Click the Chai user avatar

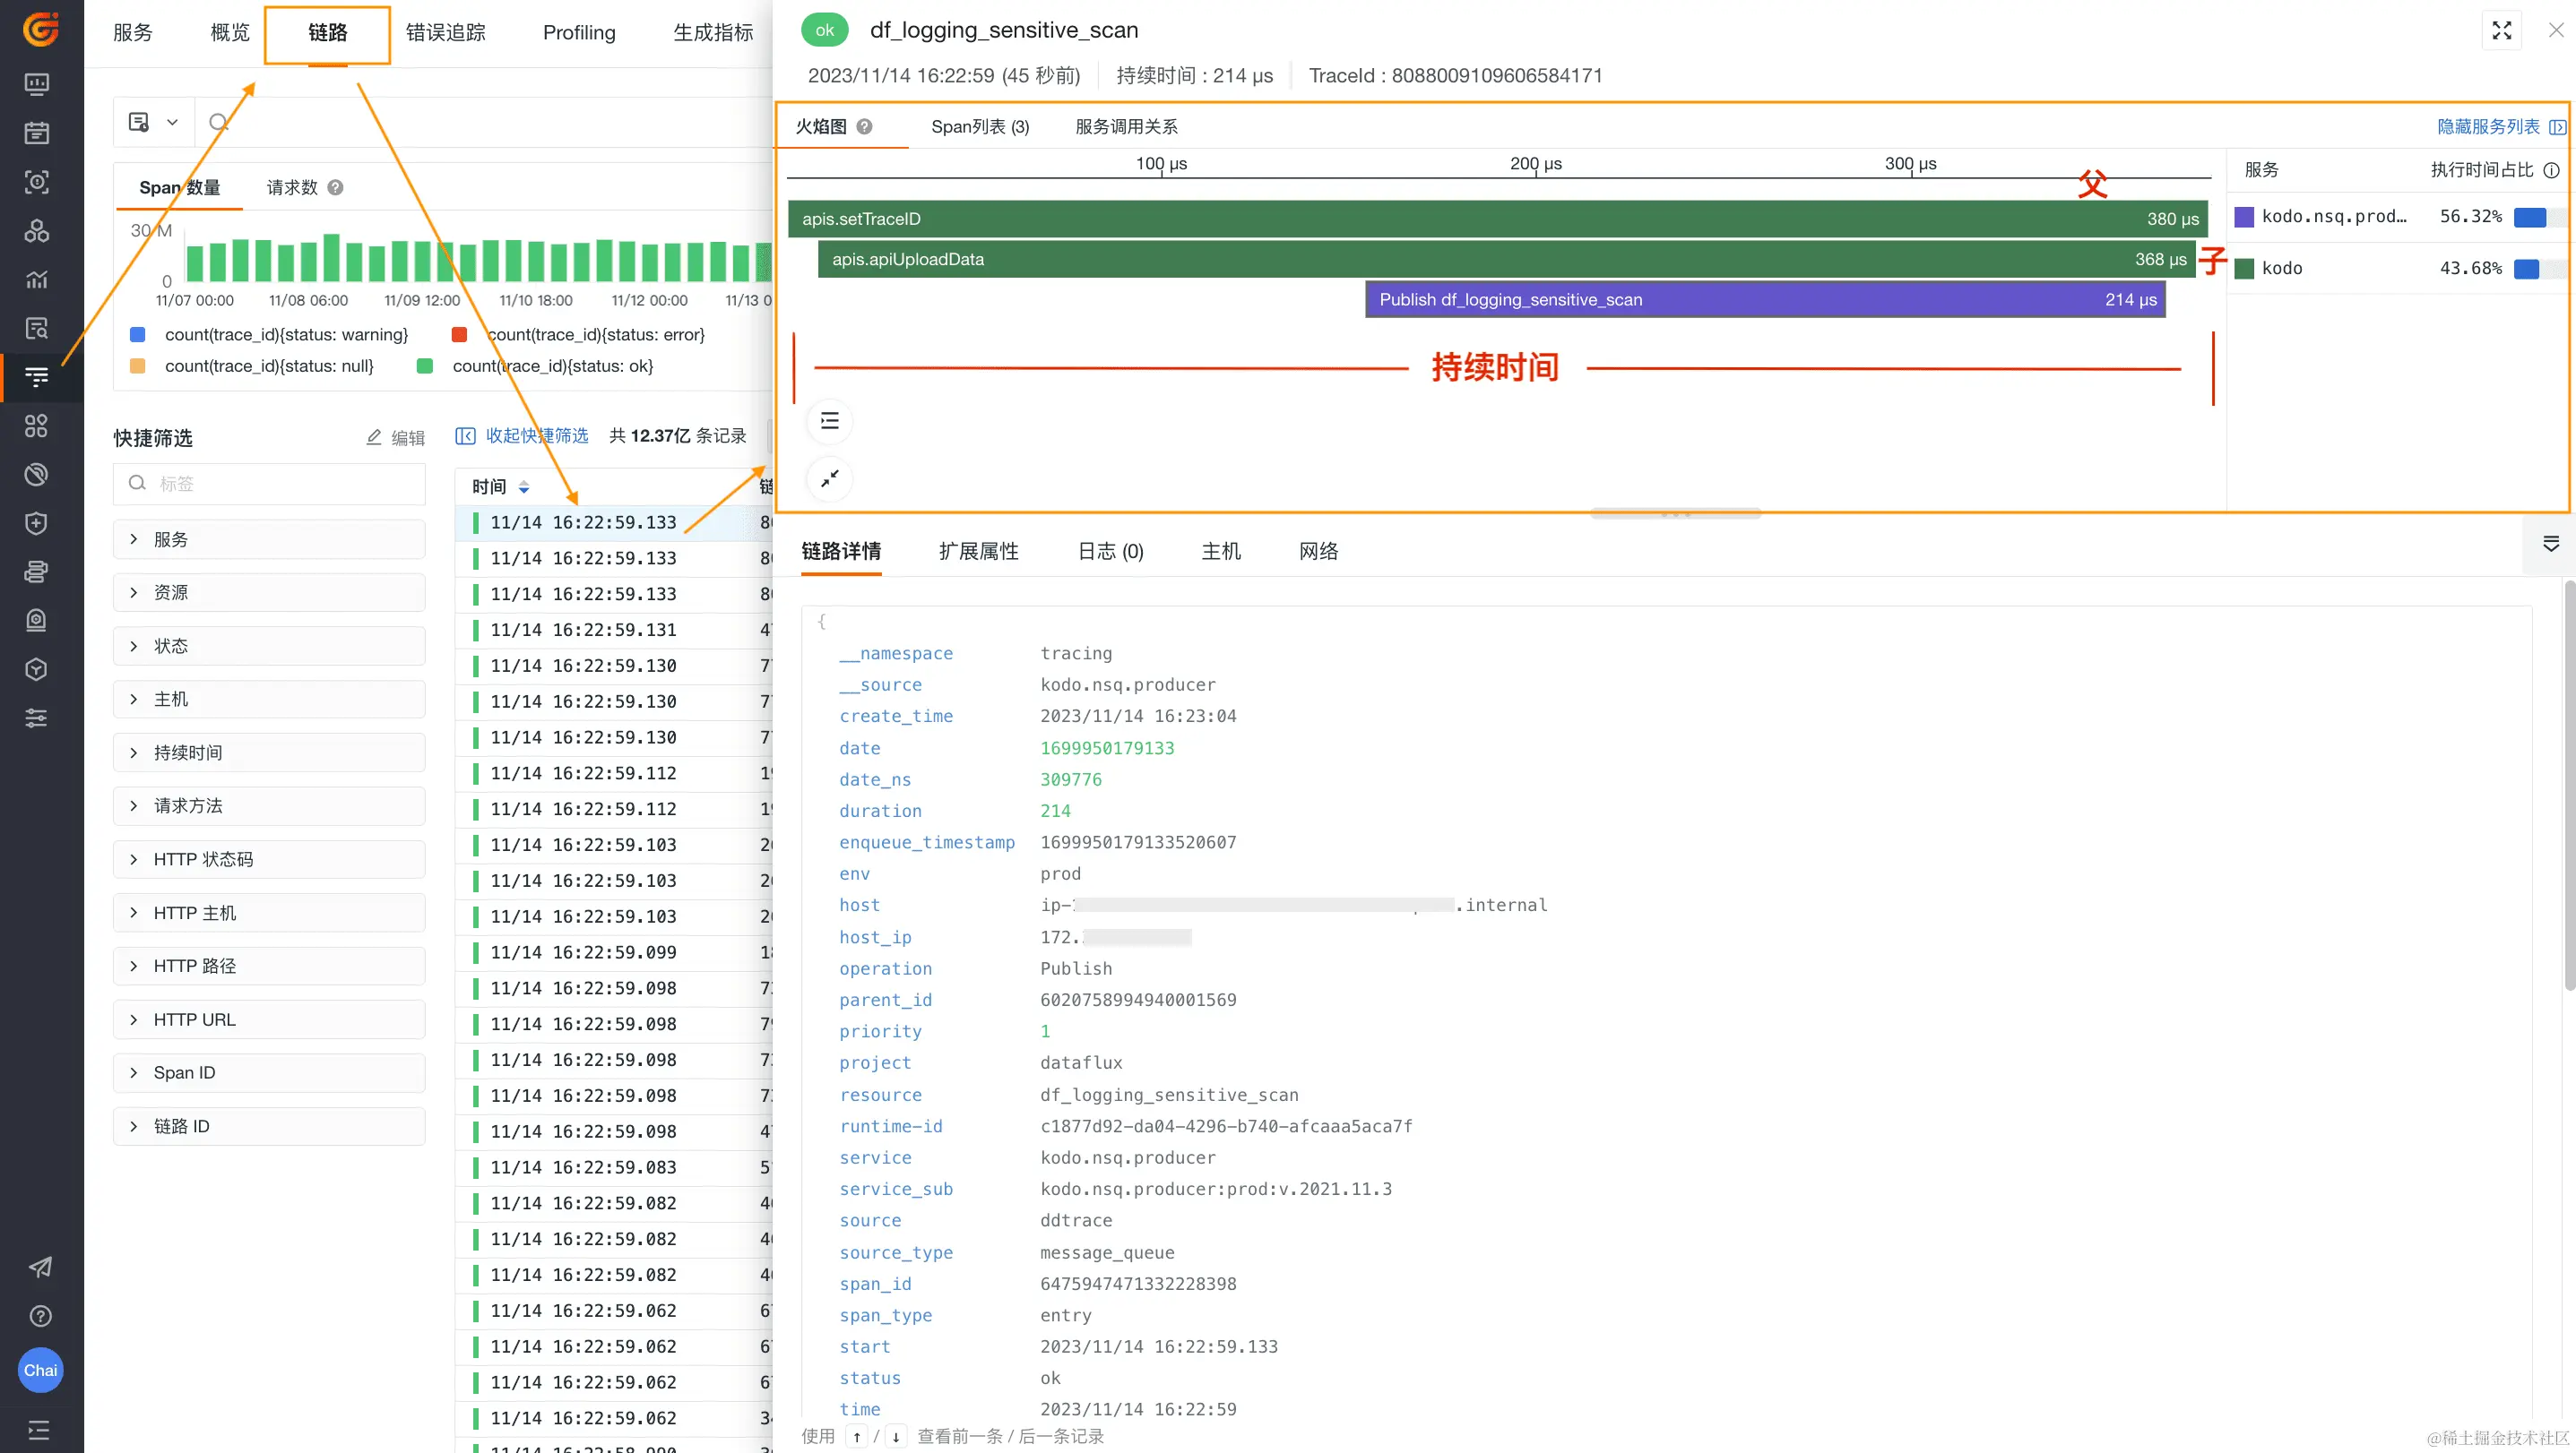40,1370
